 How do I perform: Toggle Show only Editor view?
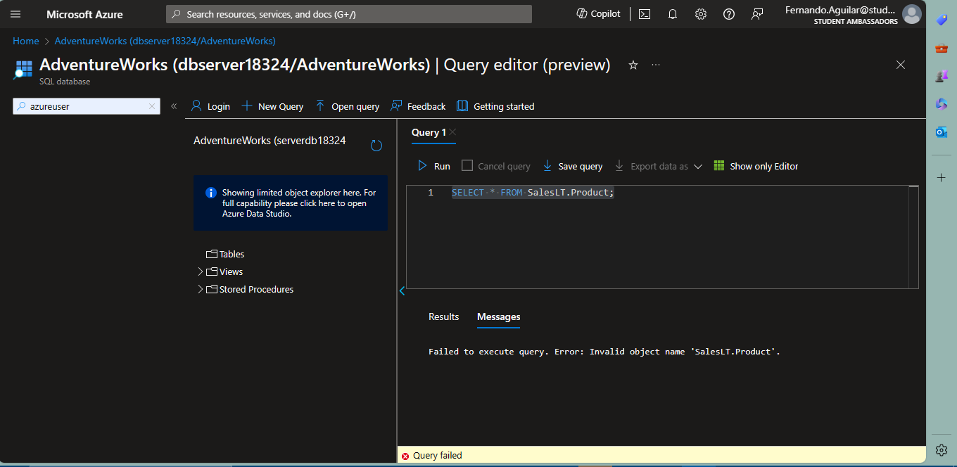coord(756,166)
